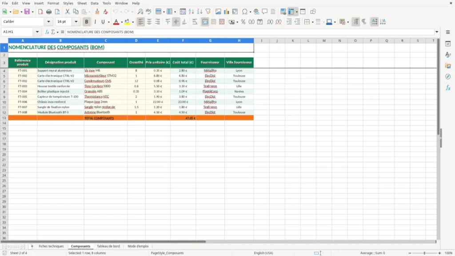Screen dimensions: 455x256
Task: Insert Special Character omega icon
Action: tap(245, 12)
